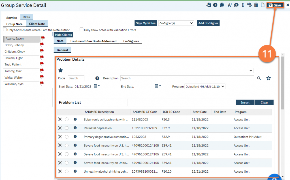Click the new blank document icon
The image size is (290, 180).
pyautogui.click(x=263, y=5)
